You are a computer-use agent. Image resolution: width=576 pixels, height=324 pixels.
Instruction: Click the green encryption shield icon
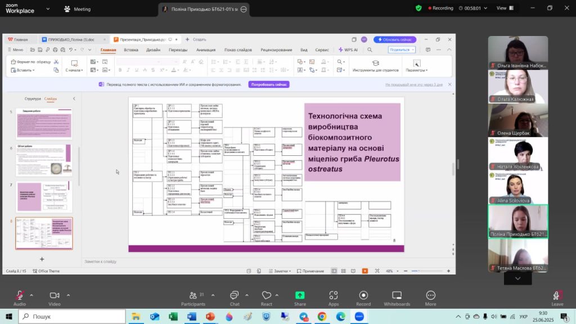418,8
